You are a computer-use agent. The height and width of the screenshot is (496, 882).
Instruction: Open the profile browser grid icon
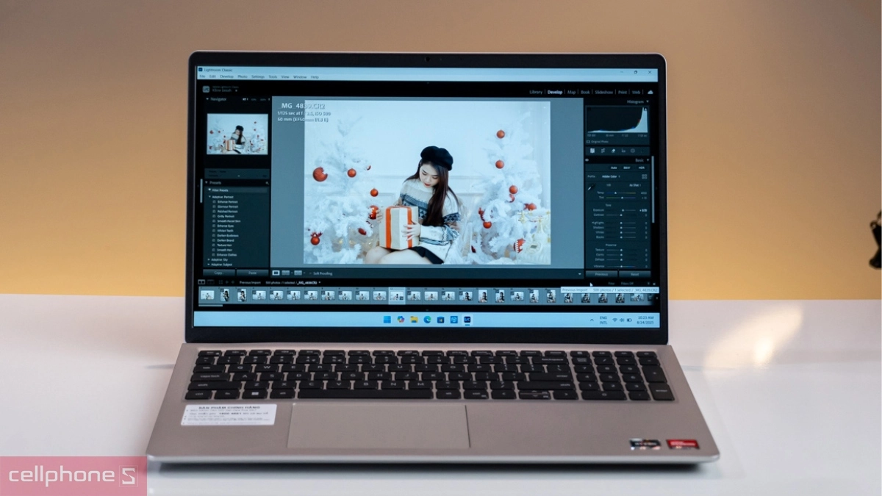pos(645,176)
